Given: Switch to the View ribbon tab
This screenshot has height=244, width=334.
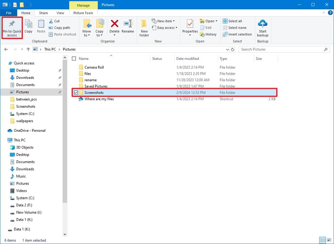Looking at the screenshot, I should coord(60,13).
